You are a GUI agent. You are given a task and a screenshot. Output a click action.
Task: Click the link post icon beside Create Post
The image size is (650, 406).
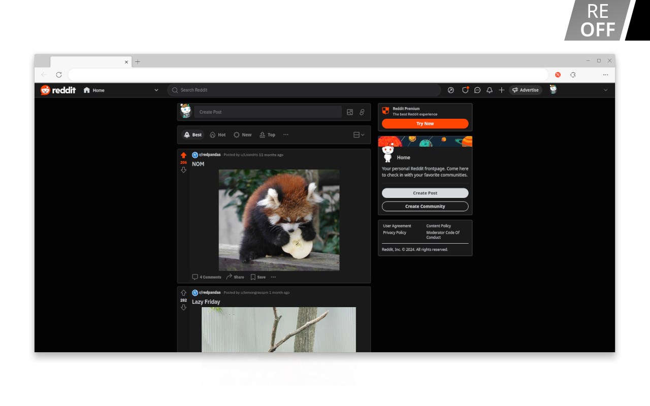[362, 112]
